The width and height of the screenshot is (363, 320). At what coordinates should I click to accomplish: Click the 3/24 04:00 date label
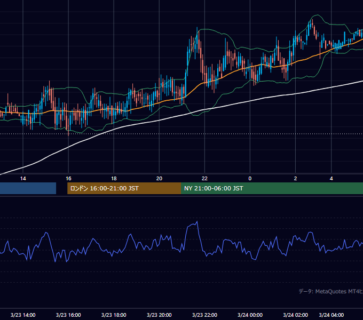(x=332, y=315)
